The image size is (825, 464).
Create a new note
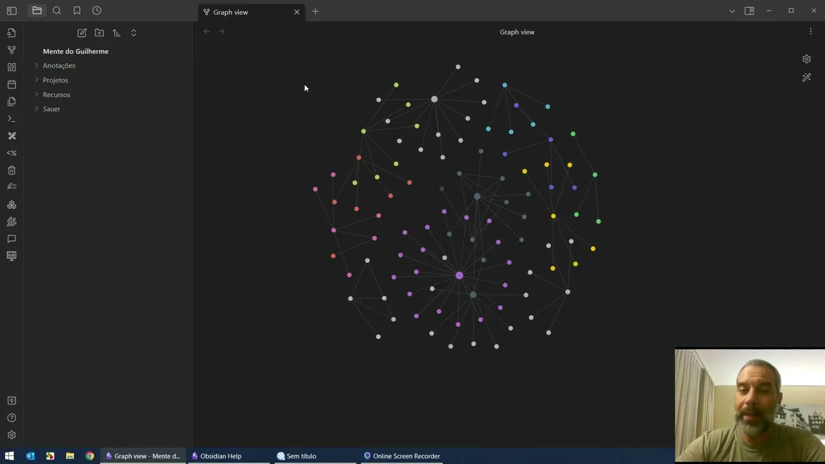click(82, 33)
